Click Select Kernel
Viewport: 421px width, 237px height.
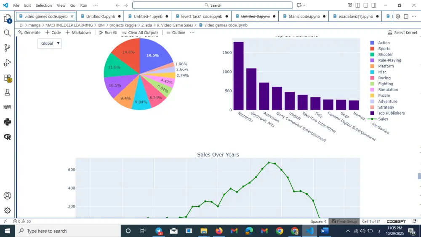pyautogui.click(x=402, y=32)
